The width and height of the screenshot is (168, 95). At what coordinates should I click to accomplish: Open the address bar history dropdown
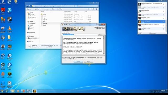pyautogui.click(x=73, y=6)
